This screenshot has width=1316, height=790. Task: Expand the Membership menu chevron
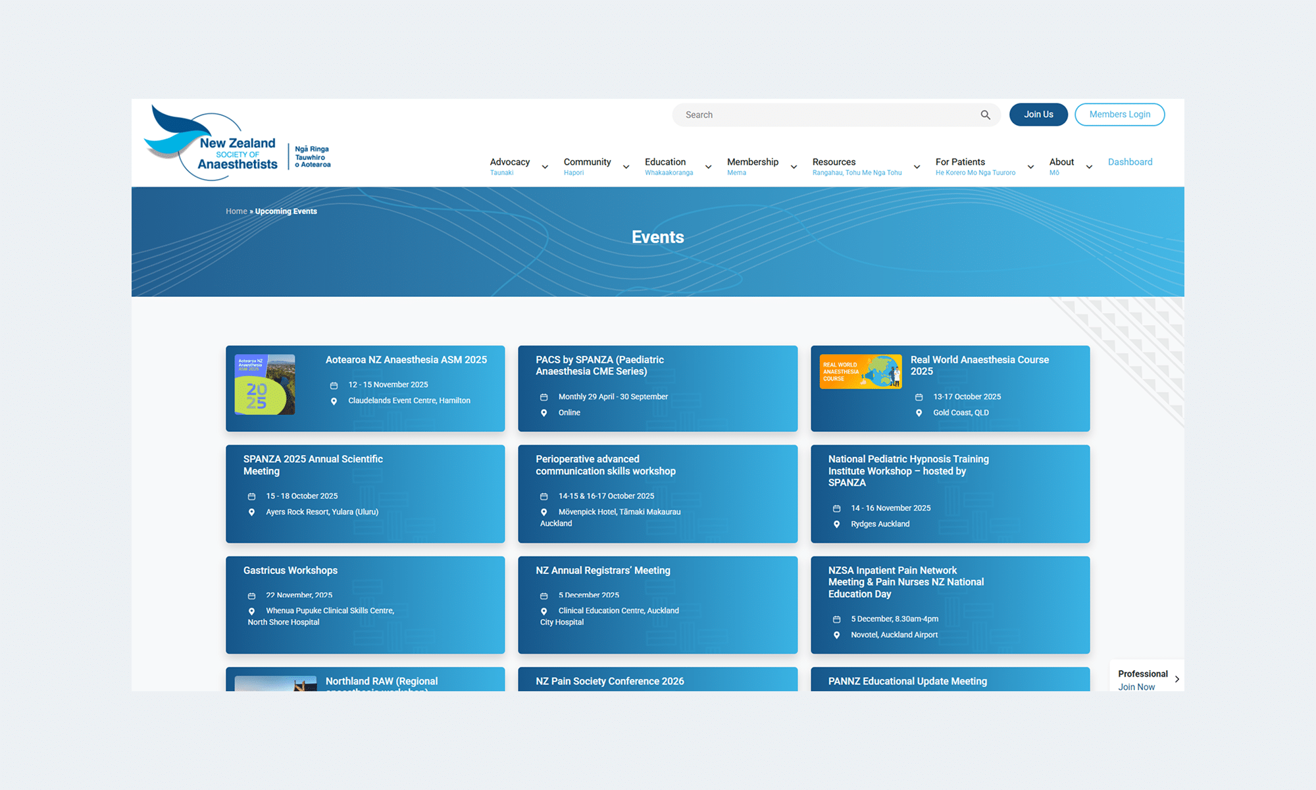coord(794,167)
